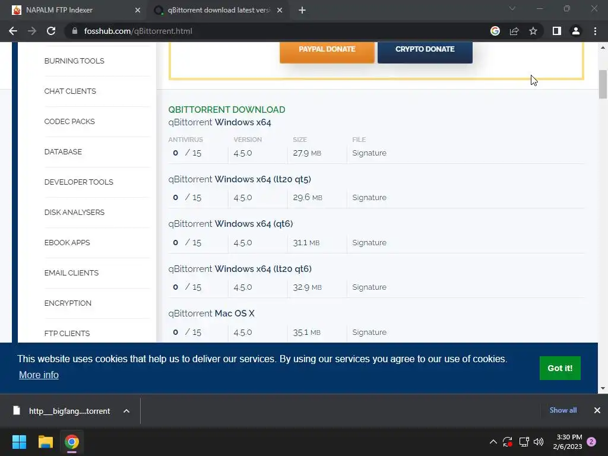Open the tab search dropdown chevron
The width and height of the screenshot is (608, 456).
(512, 8)
